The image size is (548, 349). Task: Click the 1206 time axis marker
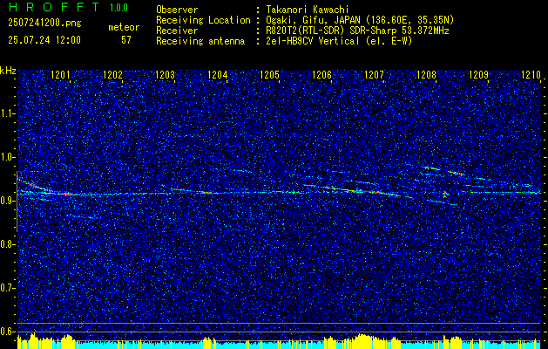tap(321, 74)
